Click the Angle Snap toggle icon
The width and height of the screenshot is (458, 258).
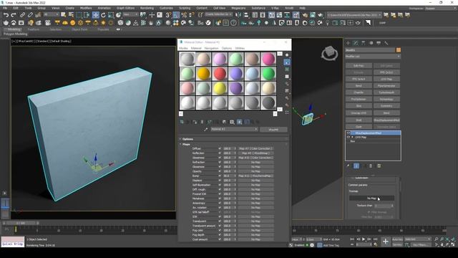(176, 14)
